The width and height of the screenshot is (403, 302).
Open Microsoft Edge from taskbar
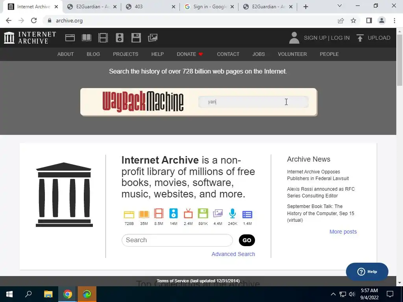tap(87, 294)
